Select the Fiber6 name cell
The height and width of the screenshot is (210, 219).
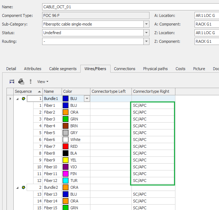pyautogui.click(x=52, y=140)
